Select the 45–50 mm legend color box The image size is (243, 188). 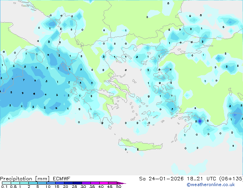tap(113, 183)
